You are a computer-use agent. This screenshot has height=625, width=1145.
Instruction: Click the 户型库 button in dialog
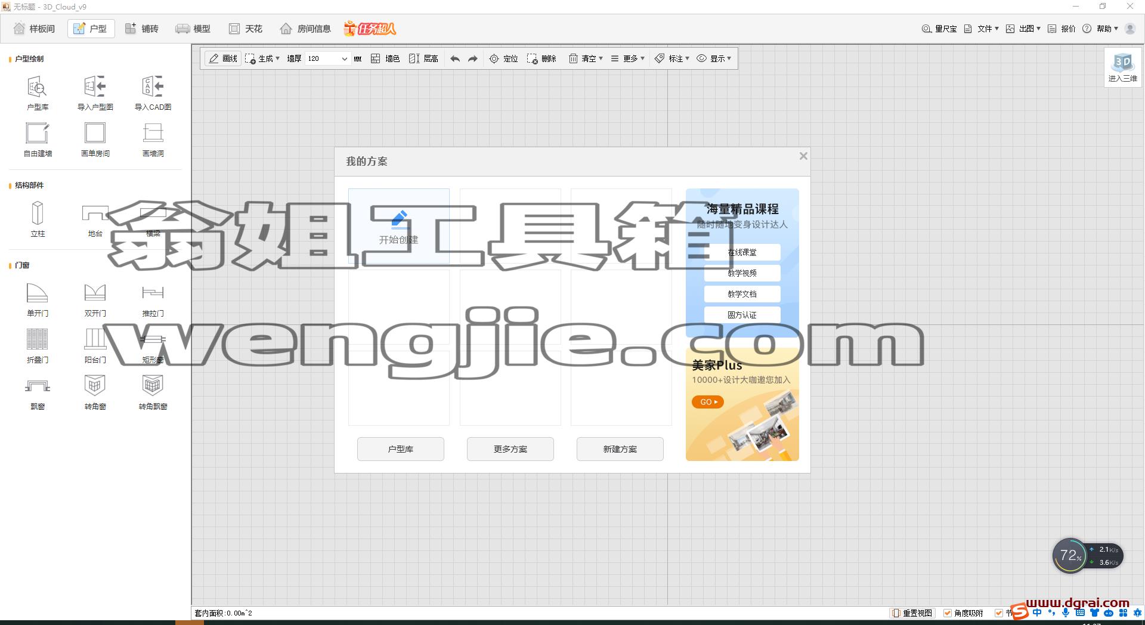point(400,449)
